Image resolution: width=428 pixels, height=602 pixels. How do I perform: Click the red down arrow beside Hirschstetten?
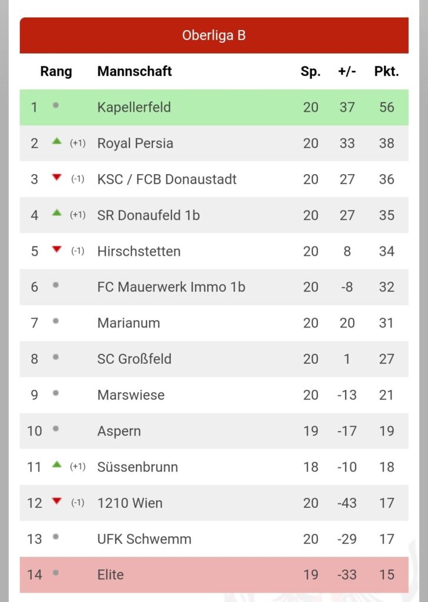[x=57, y=249]
